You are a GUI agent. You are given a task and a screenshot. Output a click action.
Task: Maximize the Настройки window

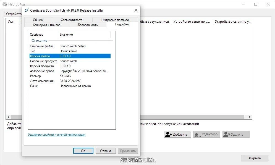point(256,4)
